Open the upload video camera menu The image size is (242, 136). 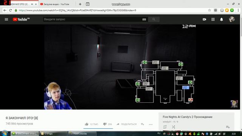(204, 19)
